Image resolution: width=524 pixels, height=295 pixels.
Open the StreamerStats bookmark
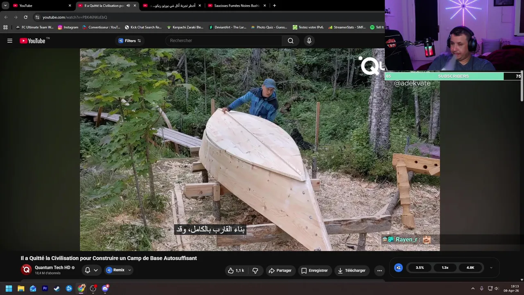[x=347, y=27]
